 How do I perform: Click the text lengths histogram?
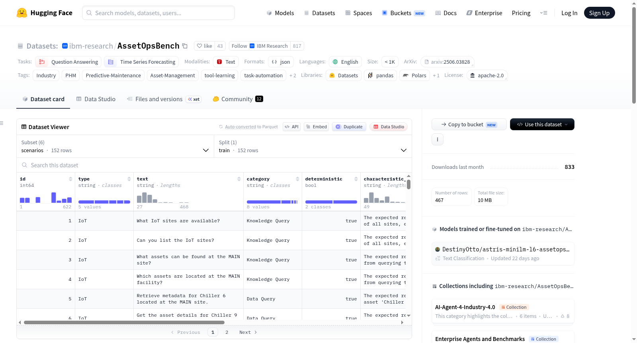coord(163,197)
